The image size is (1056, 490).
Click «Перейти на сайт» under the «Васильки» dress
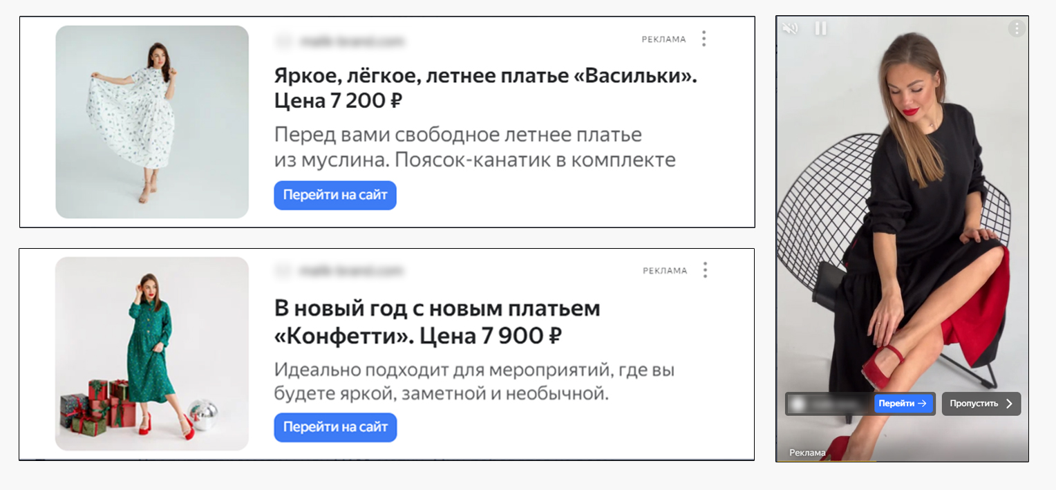point(335,196)
